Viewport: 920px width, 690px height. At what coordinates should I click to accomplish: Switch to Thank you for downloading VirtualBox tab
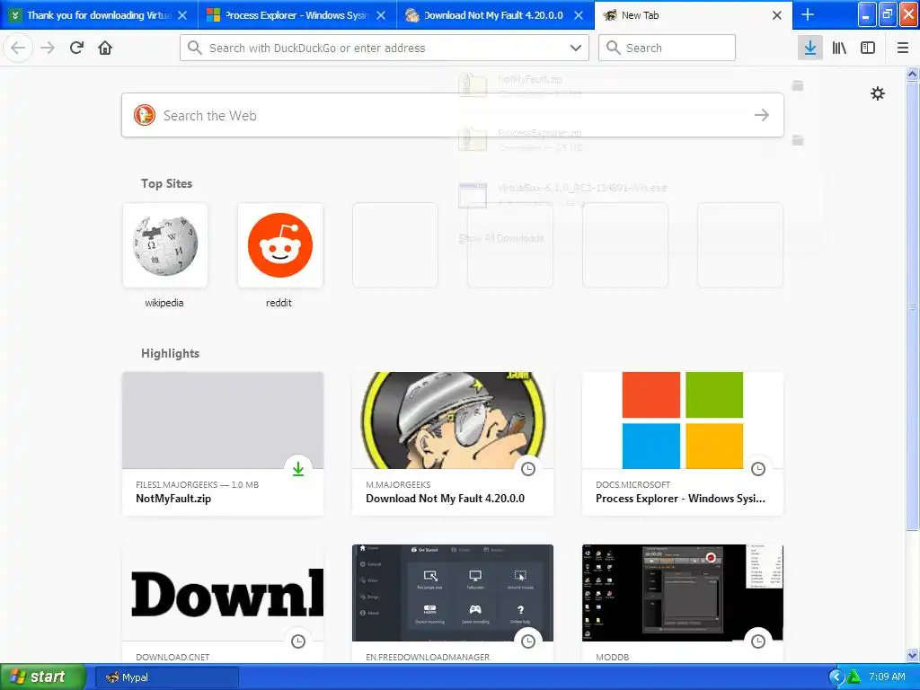coord(99,15)
